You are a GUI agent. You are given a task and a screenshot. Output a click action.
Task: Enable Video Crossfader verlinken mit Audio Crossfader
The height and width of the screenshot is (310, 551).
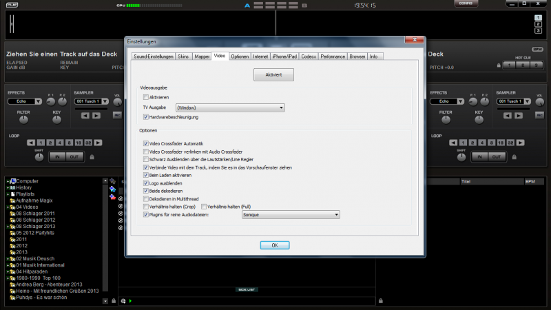point(146,152)
